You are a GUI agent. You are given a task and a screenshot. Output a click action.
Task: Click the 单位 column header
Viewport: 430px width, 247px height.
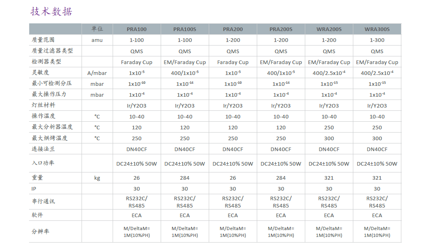pos(97,29)
